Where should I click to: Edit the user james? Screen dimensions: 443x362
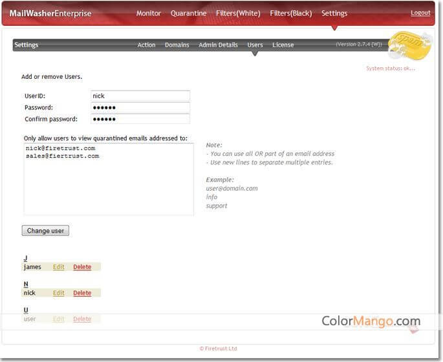(x=59, y=267)
